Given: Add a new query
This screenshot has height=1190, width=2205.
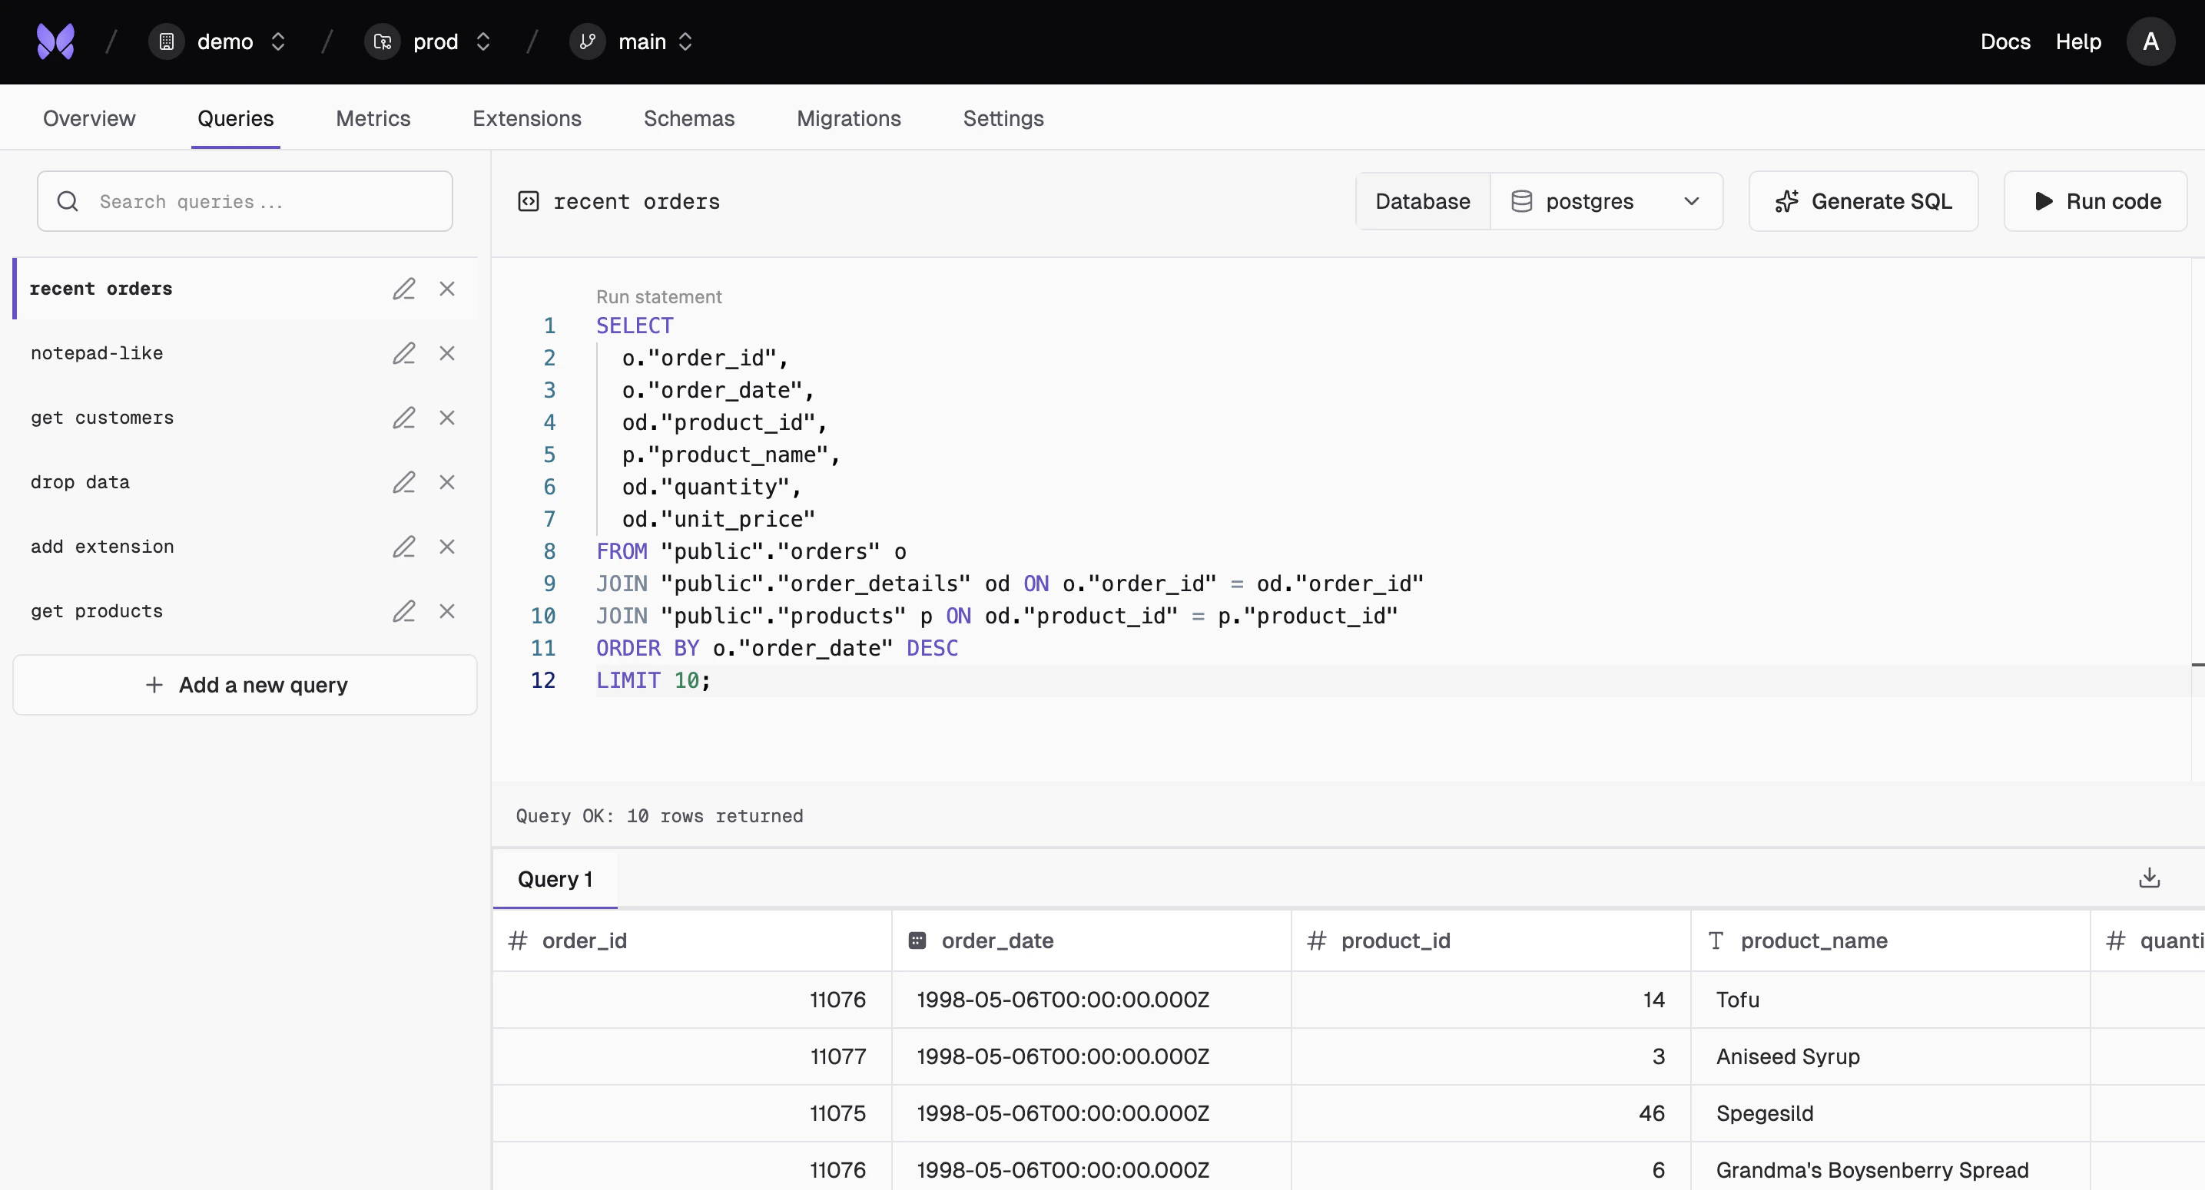Looking at the screenshot, I should [244, 684].
